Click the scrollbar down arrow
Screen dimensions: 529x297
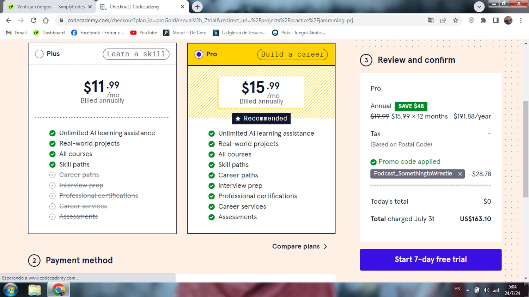click(x=526, y=278)
